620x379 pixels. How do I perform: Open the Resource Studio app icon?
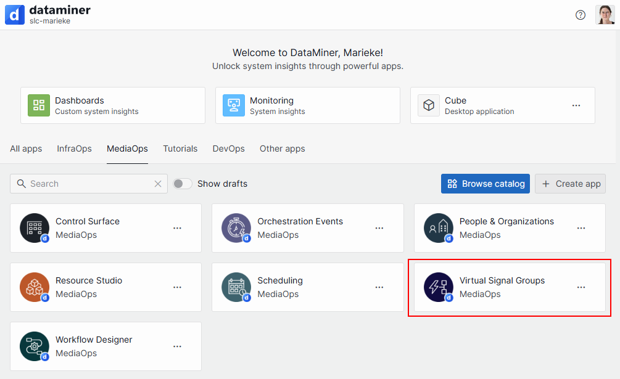34,287
